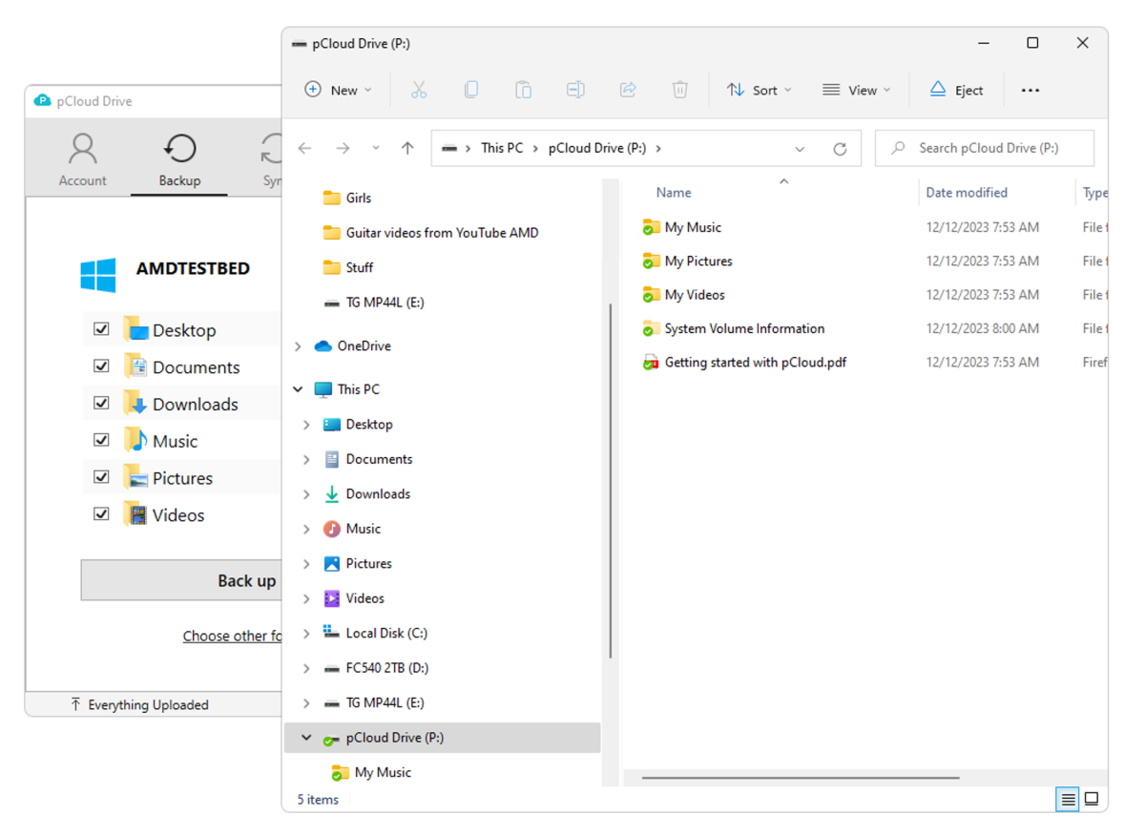Click the Share icon in Explorer toolbar
Screen dimensions: 1145x837
628,90
